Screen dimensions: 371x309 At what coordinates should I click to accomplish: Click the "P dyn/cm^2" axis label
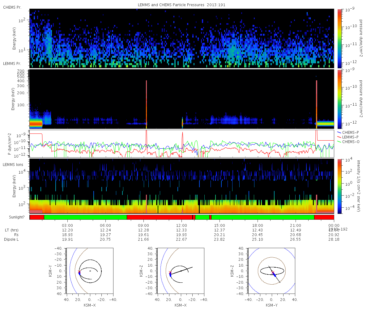10,144
